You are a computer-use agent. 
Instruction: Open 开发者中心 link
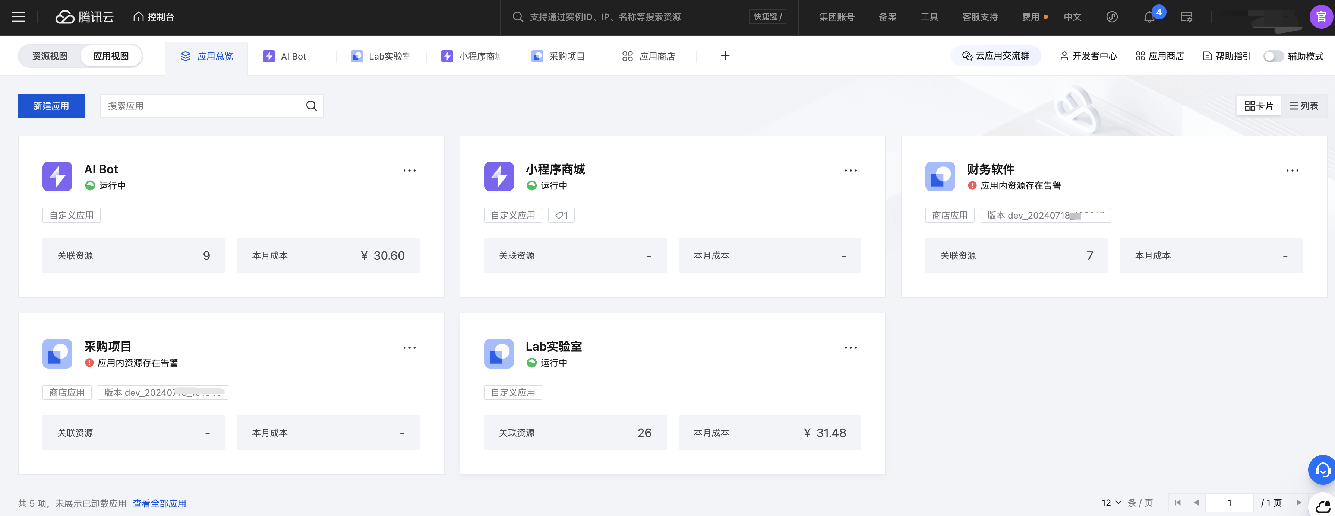pyautogui.click(x=1088, y=56)
